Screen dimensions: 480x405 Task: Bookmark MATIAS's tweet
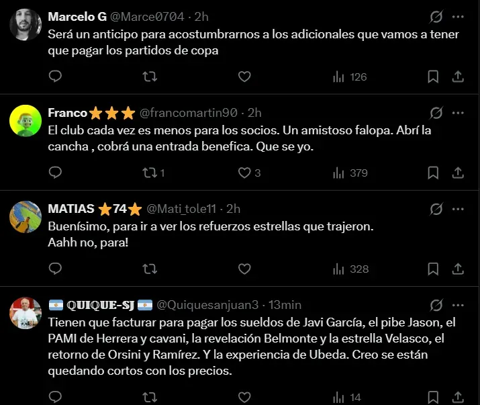click(434, 269)
